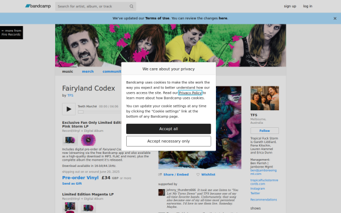341x213 pixels.
Task: Click Share / Embed link
Action: [176, 174]
